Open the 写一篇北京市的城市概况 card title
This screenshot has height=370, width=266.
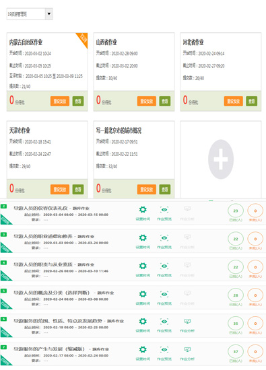tap(119, 131)
